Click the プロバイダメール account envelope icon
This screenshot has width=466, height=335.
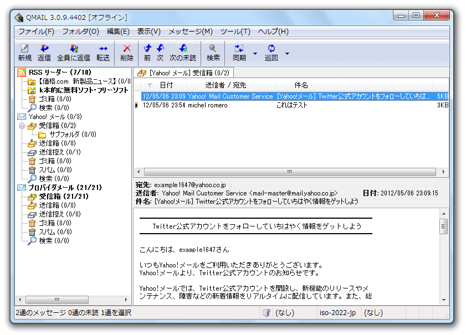(x=22, y=187)
